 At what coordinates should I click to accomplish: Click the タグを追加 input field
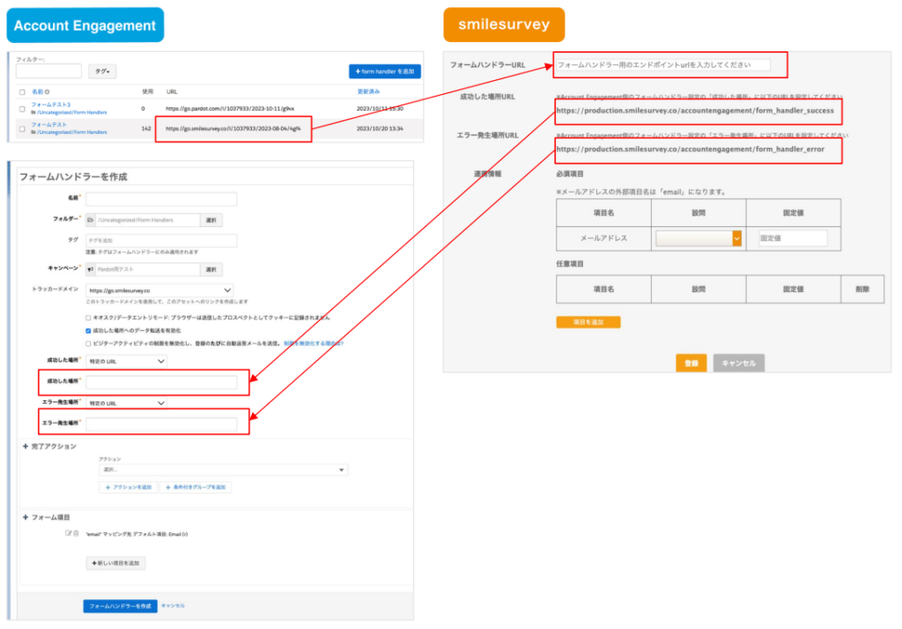pos(161,240)
